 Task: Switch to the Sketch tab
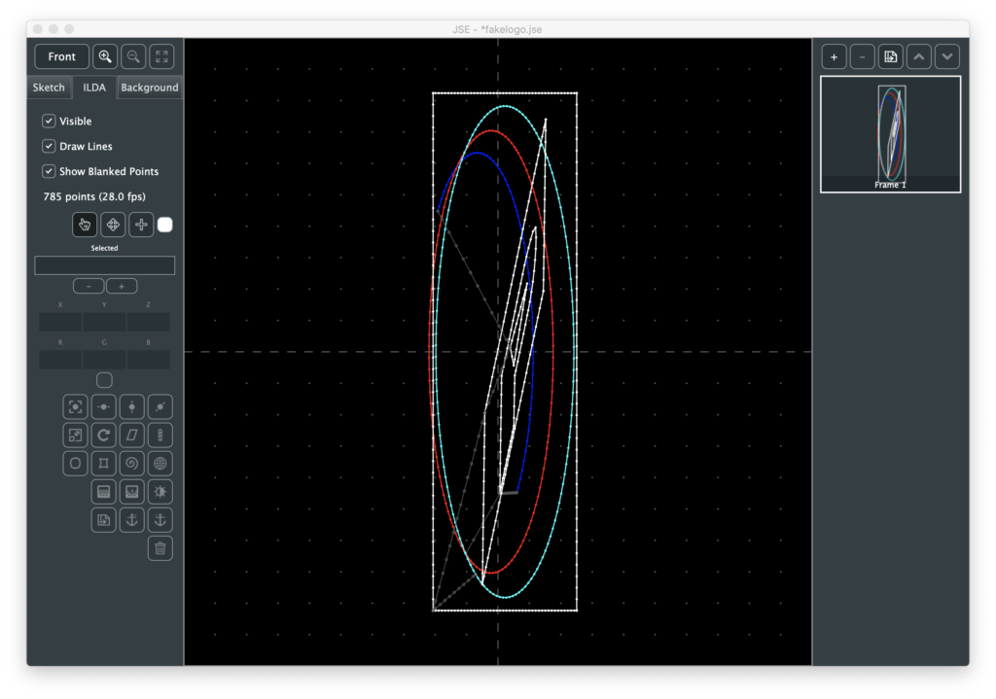49,87
